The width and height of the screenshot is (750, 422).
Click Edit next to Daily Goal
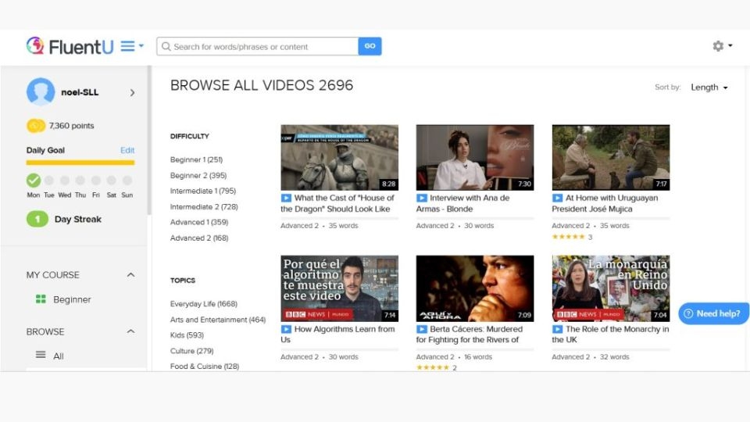click(x=127, y=150)
